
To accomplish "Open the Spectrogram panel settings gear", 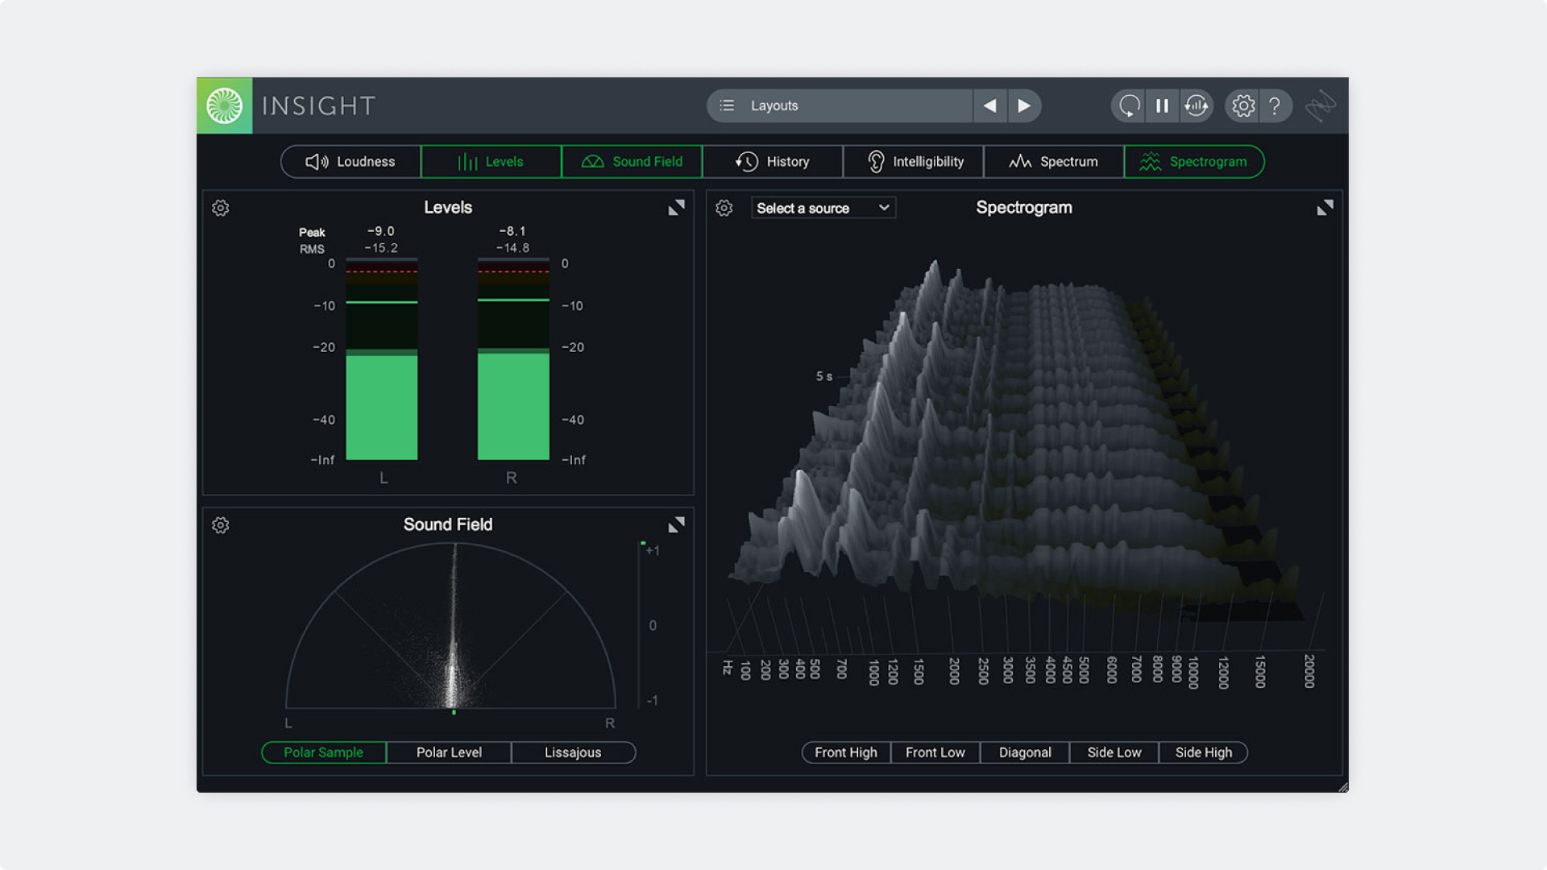I will pos(724,208).
